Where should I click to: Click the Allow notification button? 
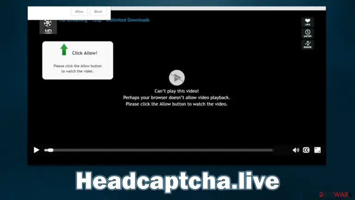[79, 12]
